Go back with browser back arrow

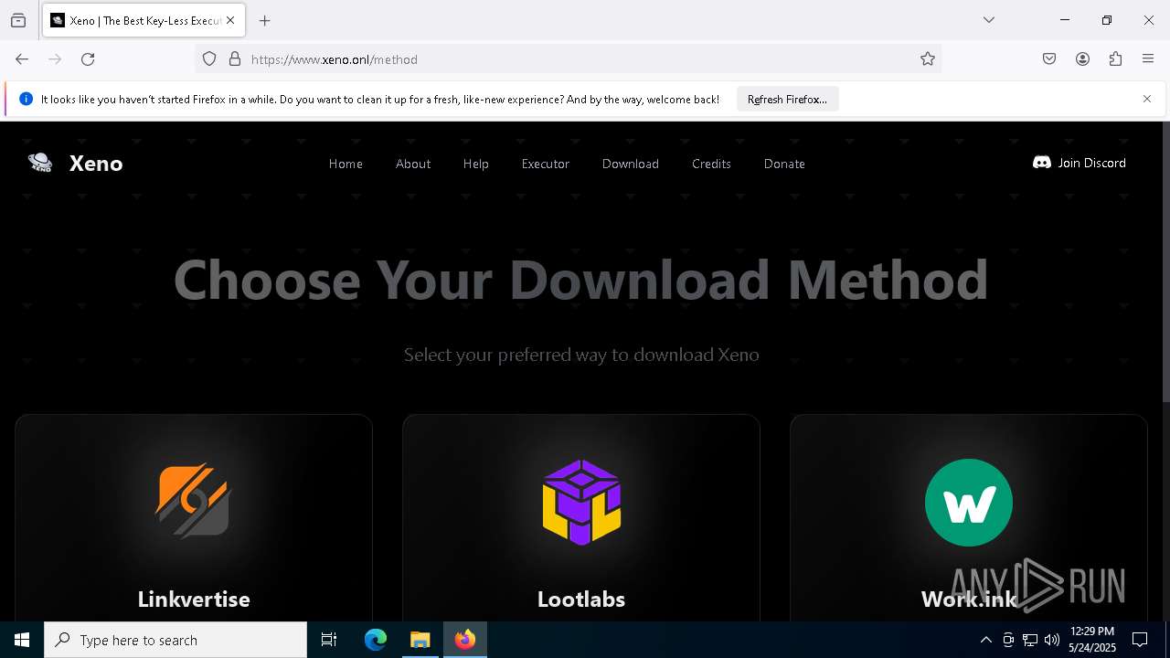(x=22, y=59)
